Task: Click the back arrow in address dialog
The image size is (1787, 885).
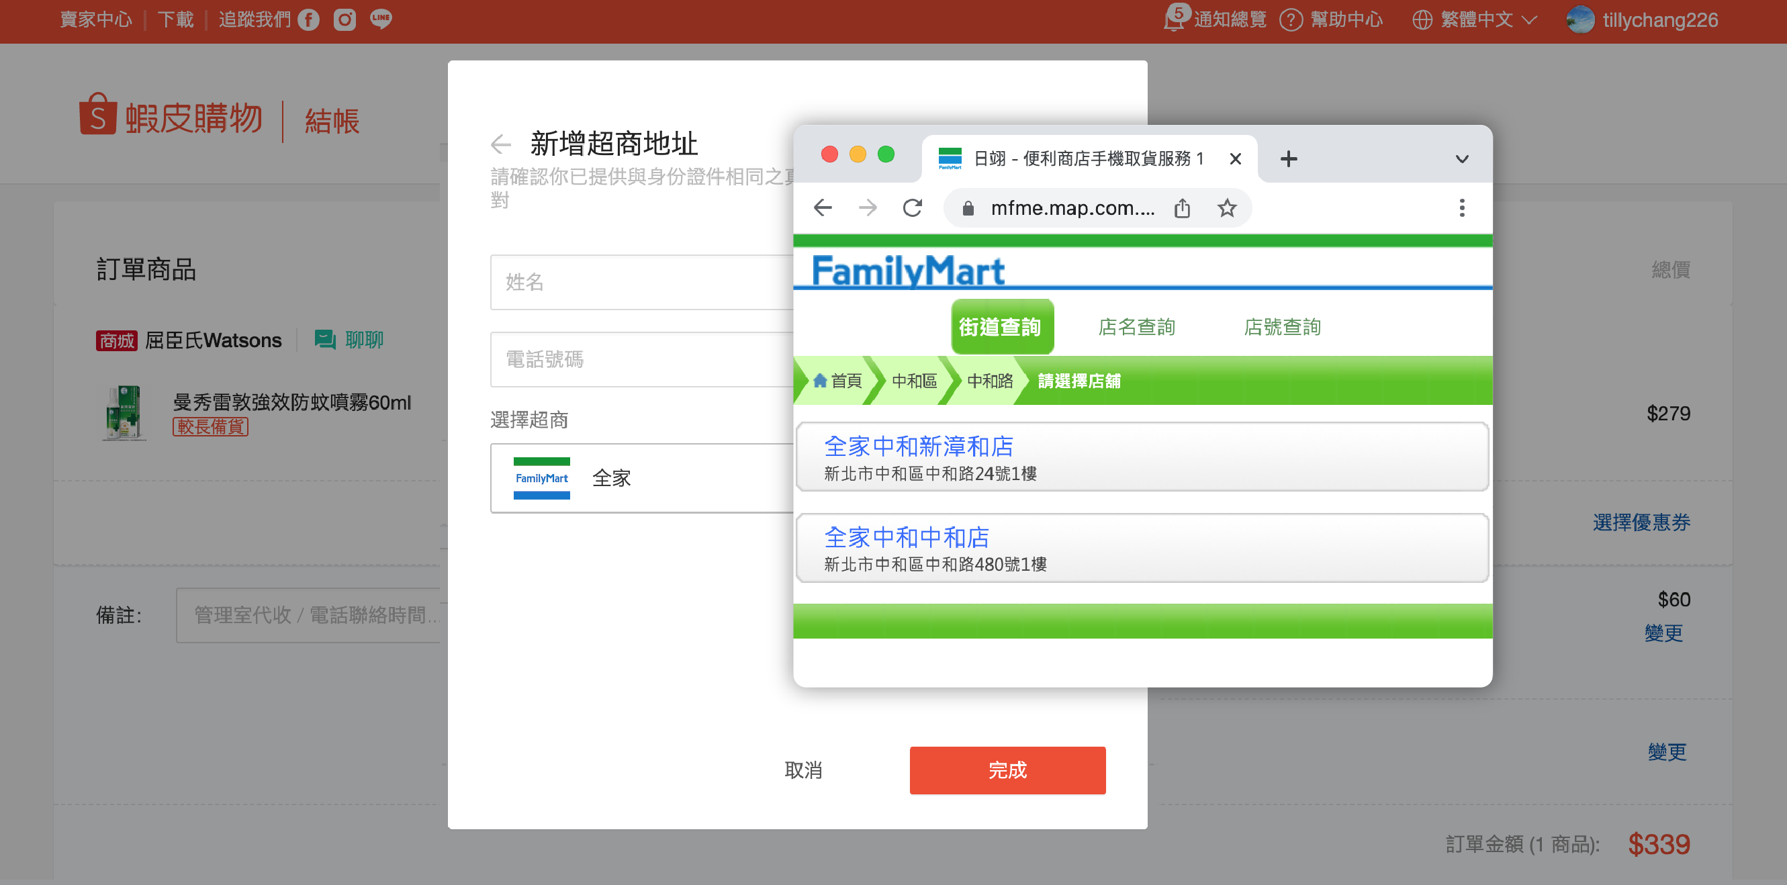Action: point(501,144)
